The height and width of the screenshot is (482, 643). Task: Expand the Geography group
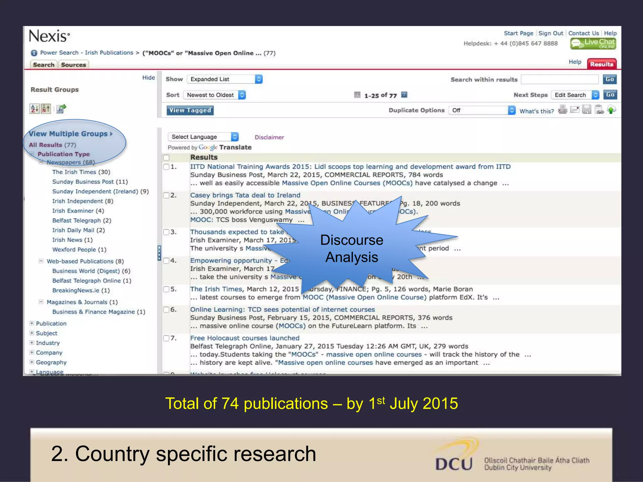coord(32,362)
